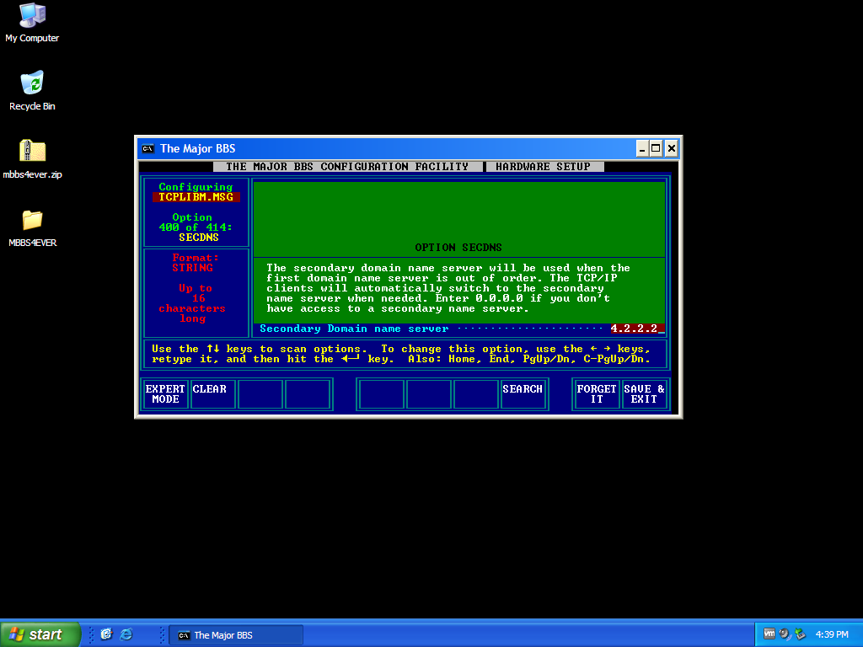Select the mbbs4ever.zip archive icon
Viewport: 863px width, 647px height.
pos(32,152)
